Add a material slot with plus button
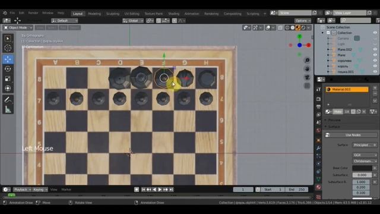 pyautogui.click(x=375, y=88)
